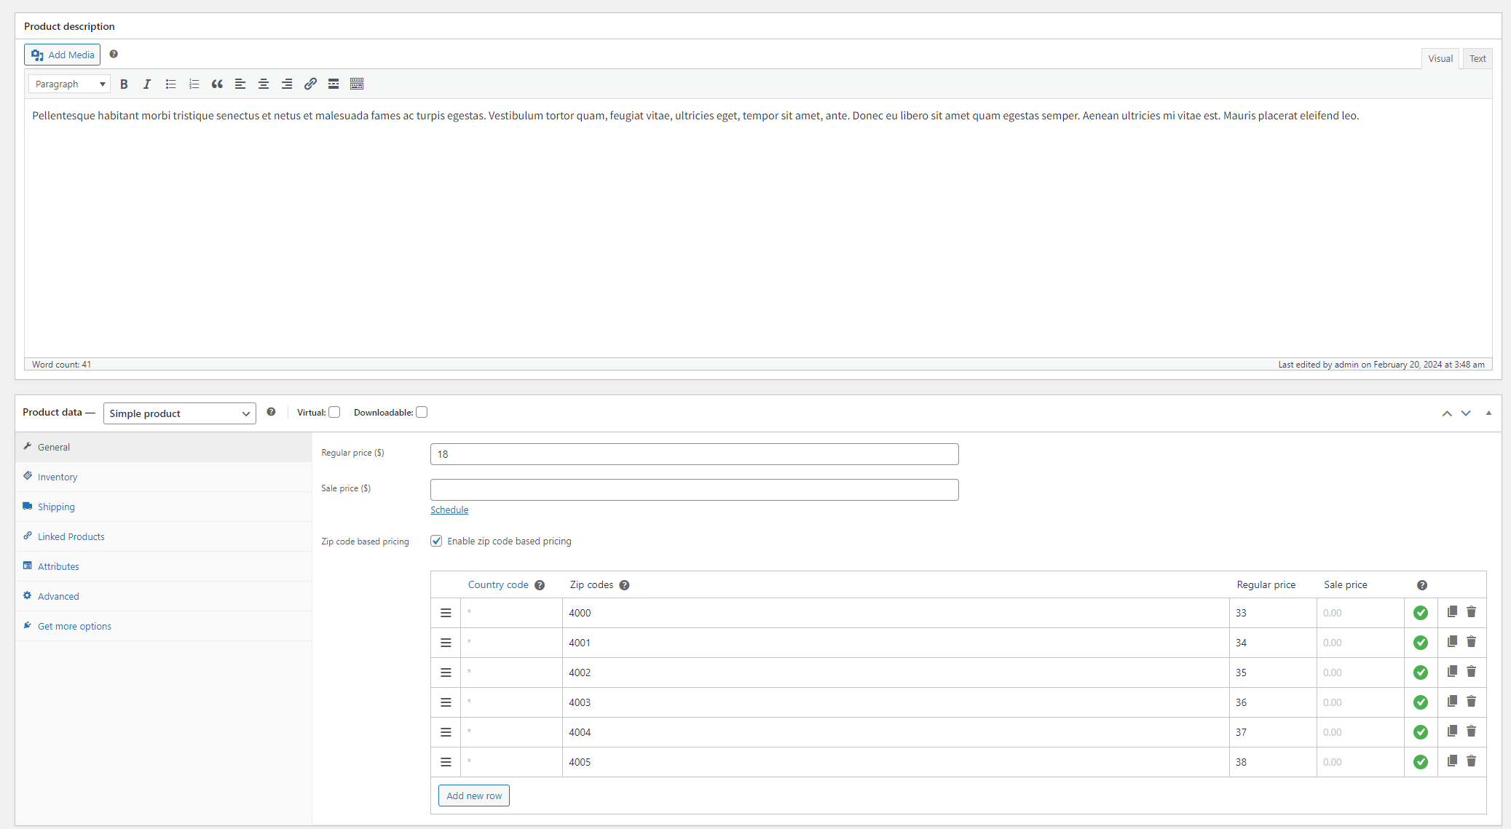
Task: Duplicate the zip code 4002 row
Action: tap(1452, 672)
